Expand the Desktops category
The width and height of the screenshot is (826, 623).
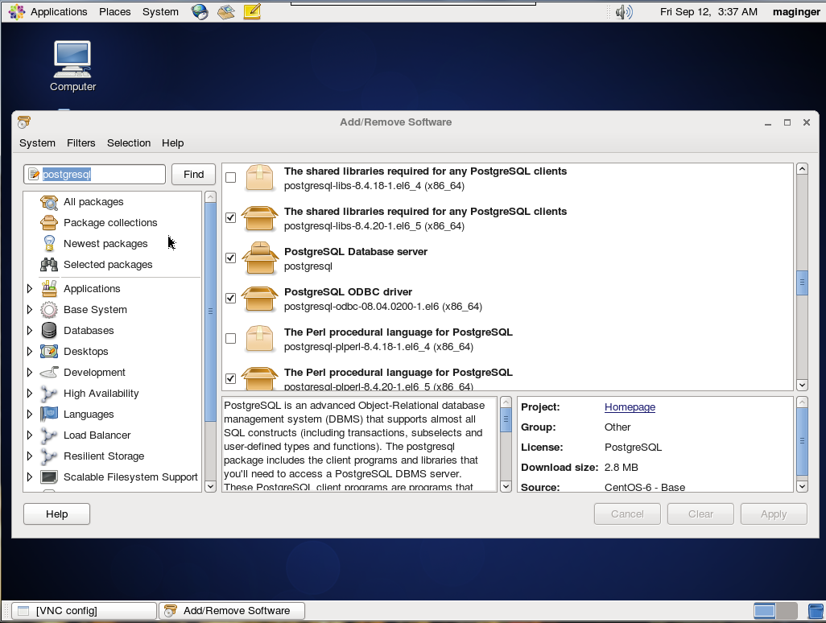point(30,351)
